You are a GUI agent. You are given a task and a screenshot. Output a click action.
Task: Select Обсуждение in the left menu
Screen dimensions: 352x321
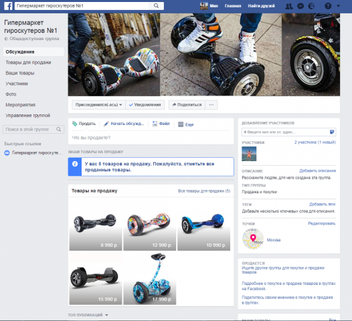(x=33, y=51)
